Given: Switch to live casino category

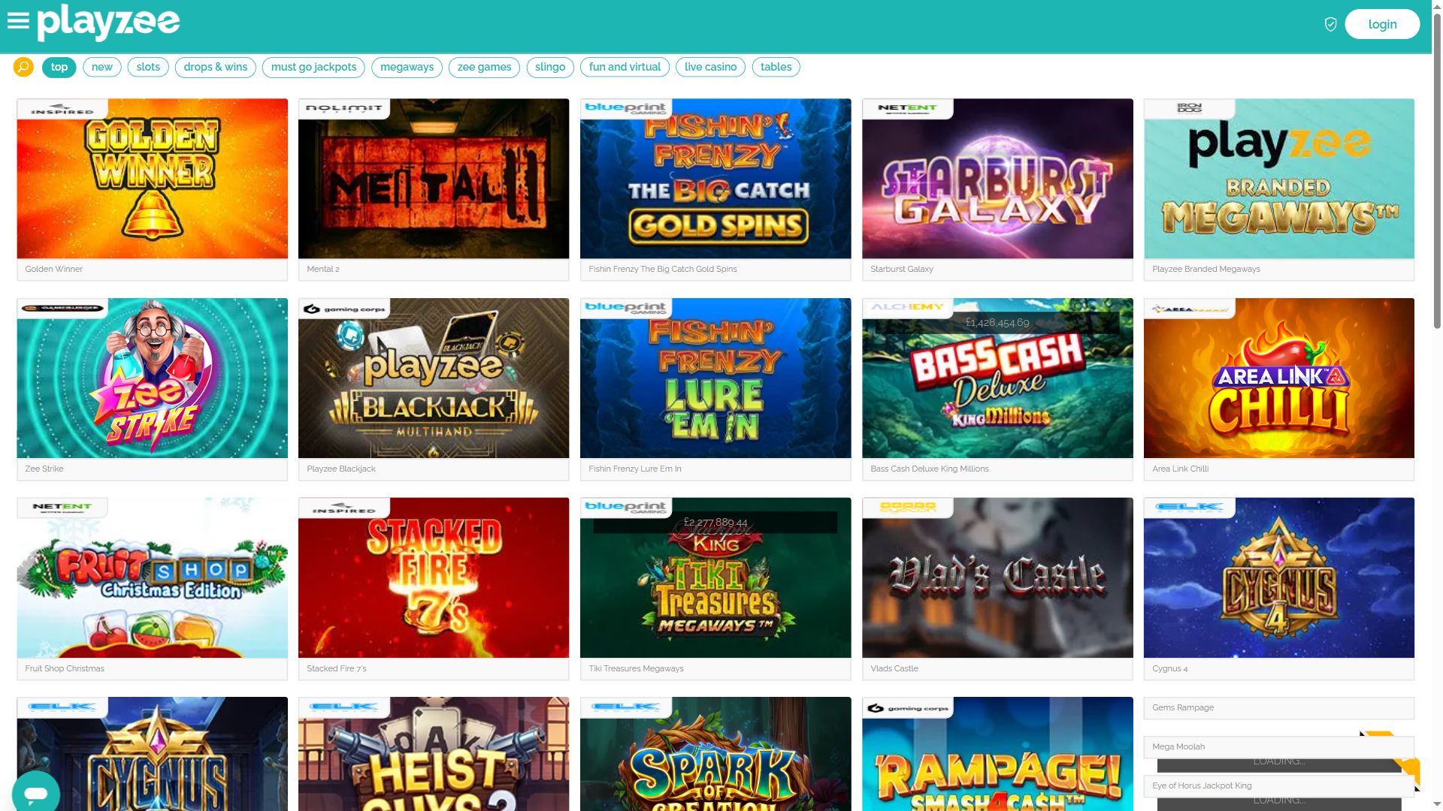Looking at the screenshot, I should point(710,67).
